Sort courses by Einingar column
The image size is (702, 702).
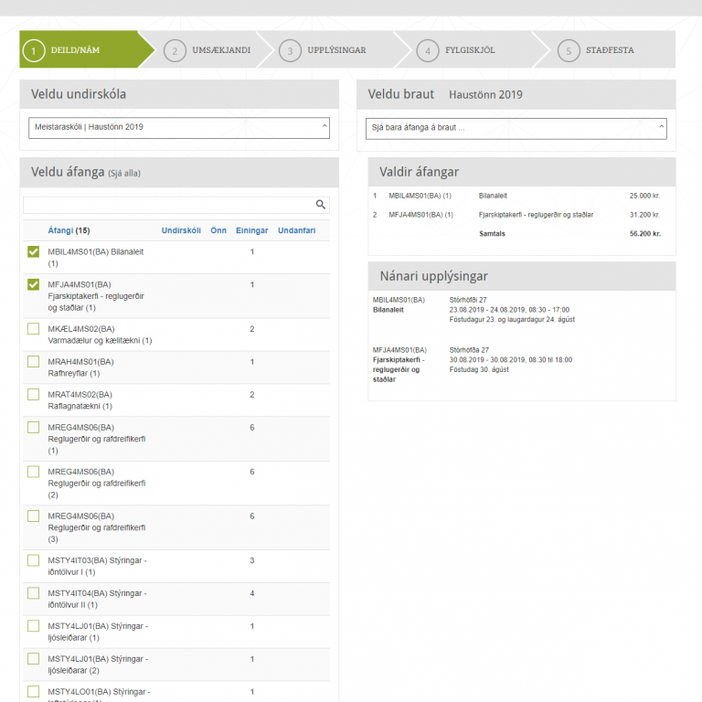pos(251,230)
